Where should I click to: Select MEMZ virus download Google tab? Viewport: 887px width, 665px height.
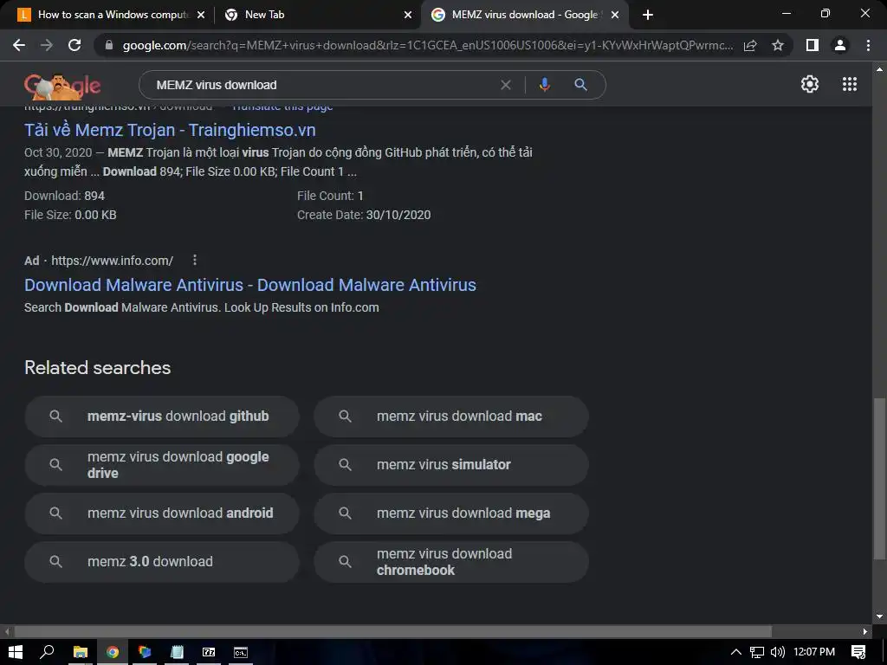(524, 15)
